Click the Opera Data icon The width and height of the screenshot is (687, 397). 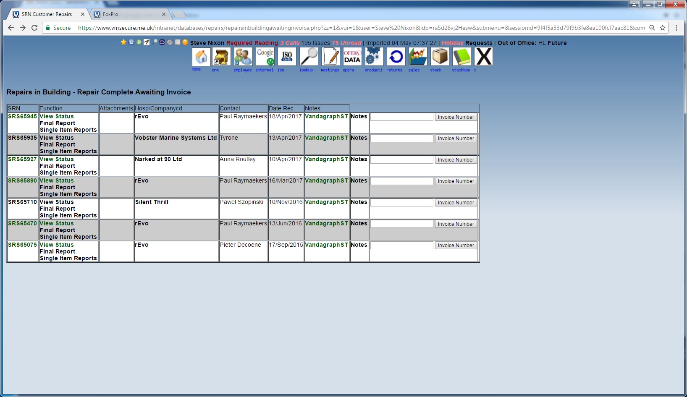(x=352, y=57)
